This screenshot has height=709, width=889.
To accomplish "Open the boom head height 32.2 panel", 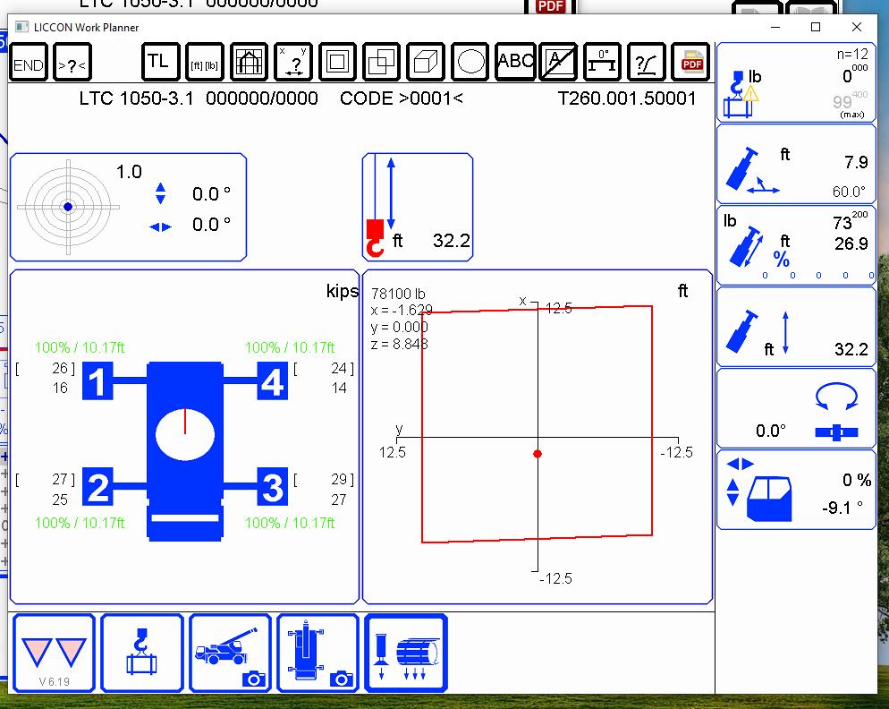I will pos(797,327).
